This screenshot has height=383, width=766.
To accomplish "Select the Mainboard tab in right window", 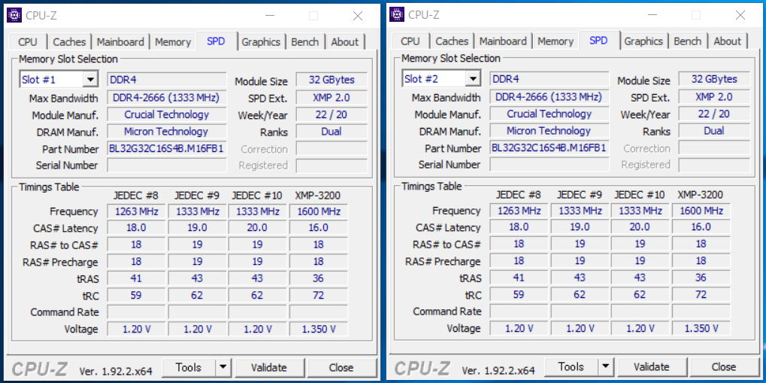I will 503,41.
